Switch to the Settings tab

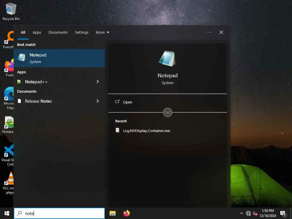click(x=82, y=33)
